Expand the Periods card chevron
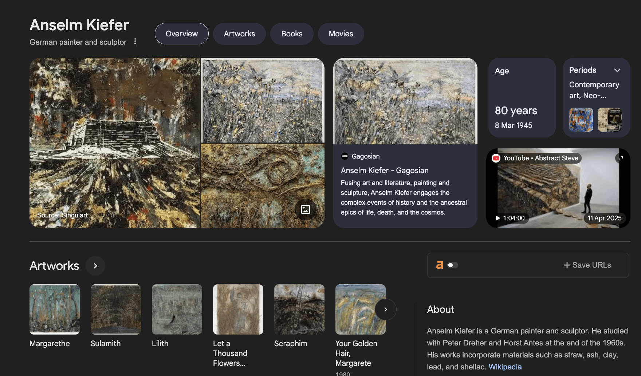 tap(617, 70)
